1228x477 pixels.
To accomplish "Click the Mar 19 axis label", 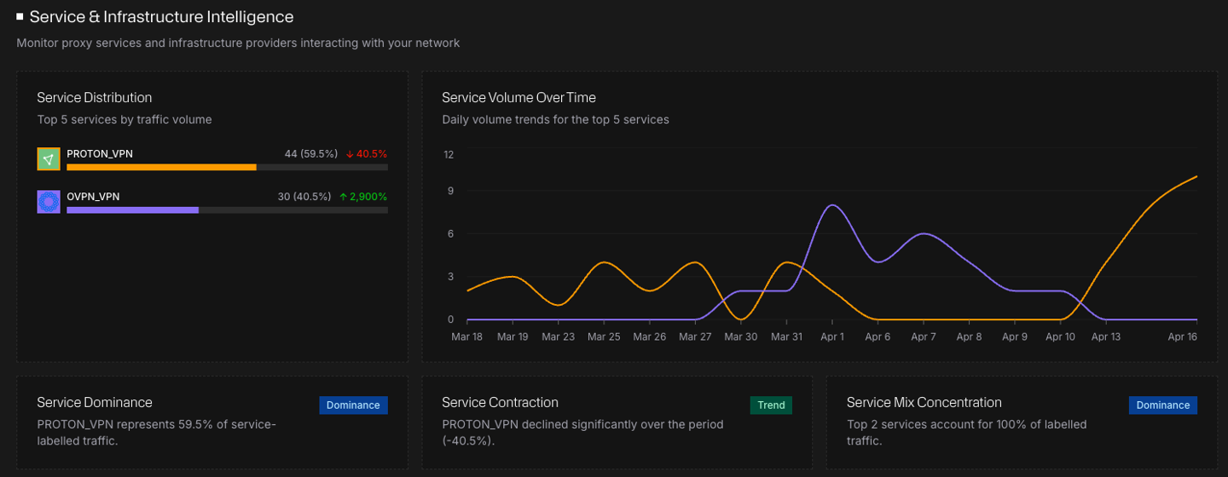I will pos(513,337).
